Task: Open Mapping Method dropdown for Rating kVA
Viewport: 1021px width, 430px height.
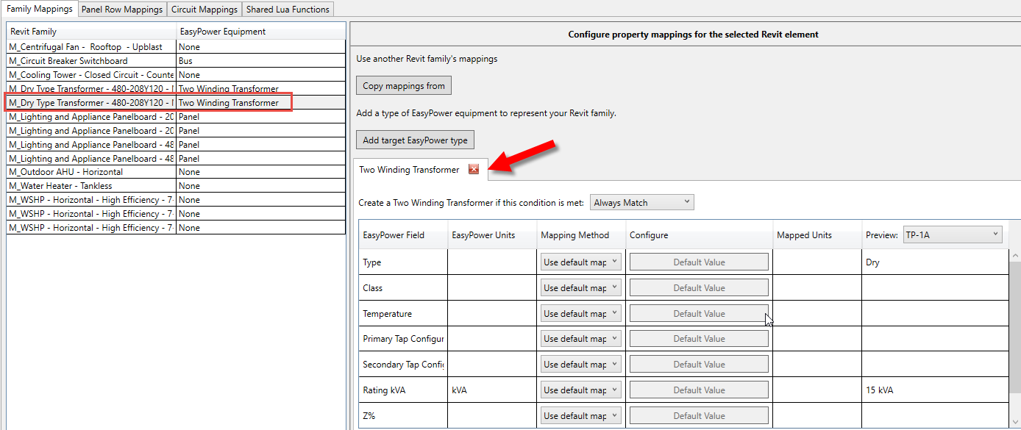Action: tap(580, 390)
